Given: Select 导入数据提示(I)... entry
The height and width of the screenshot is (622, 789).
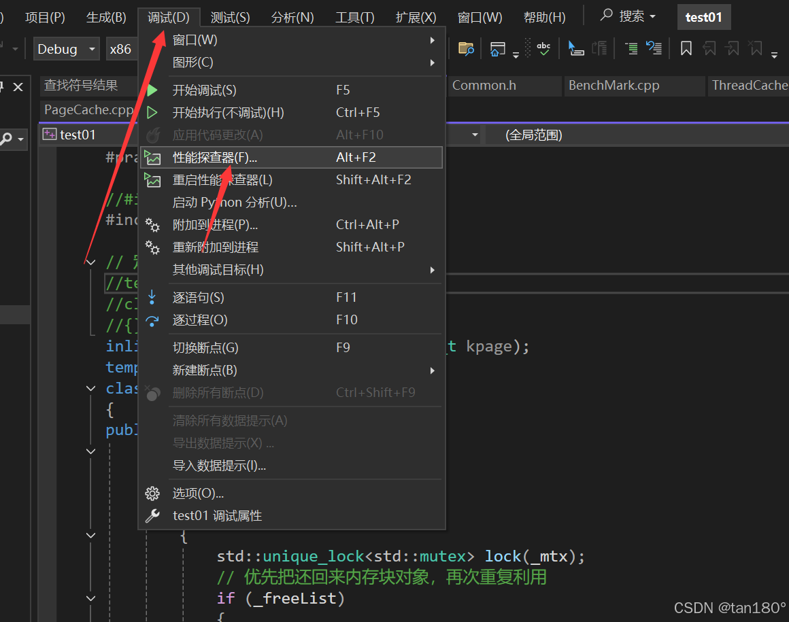Looking at the screenshot, I should [x=291, y=466].
